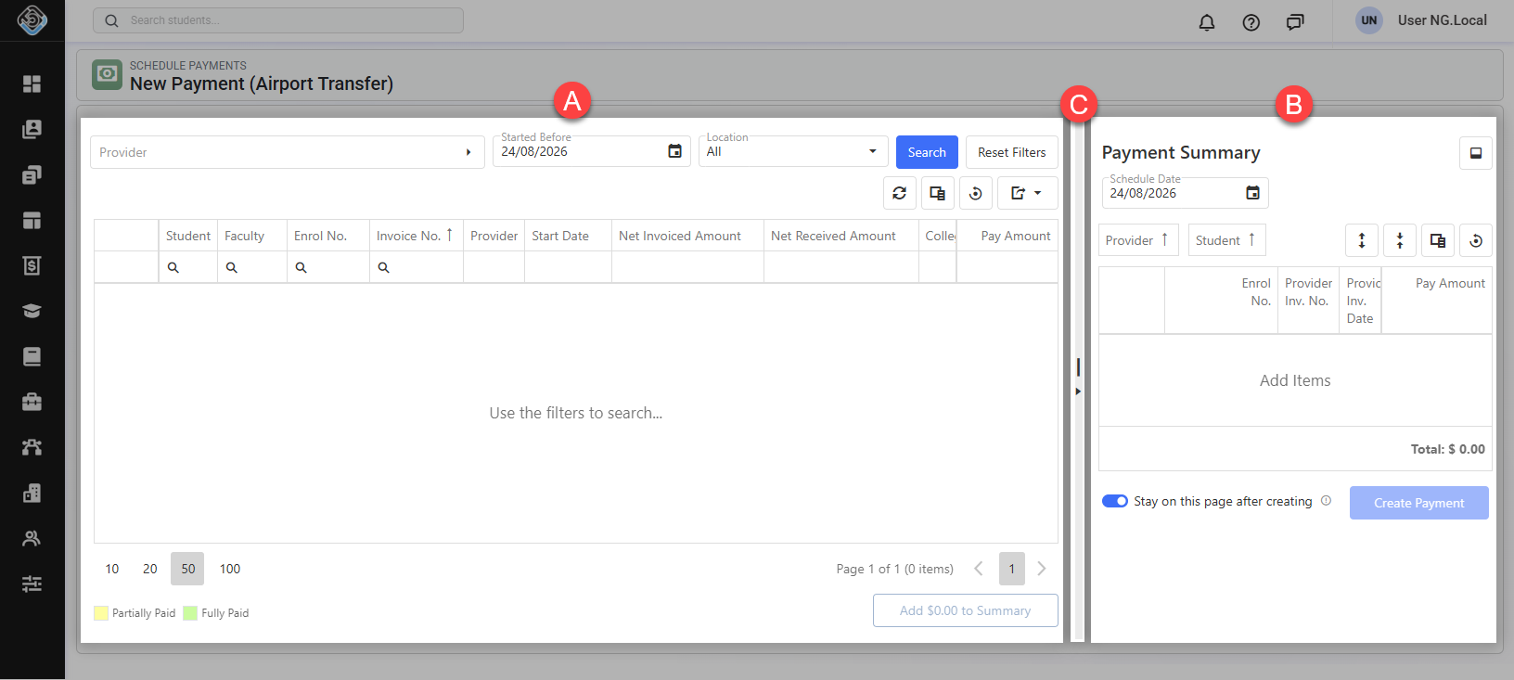The height and width of the screenshot is (680, 1514).
Task: Set page size to 100
Action: [x=230, y=569]
